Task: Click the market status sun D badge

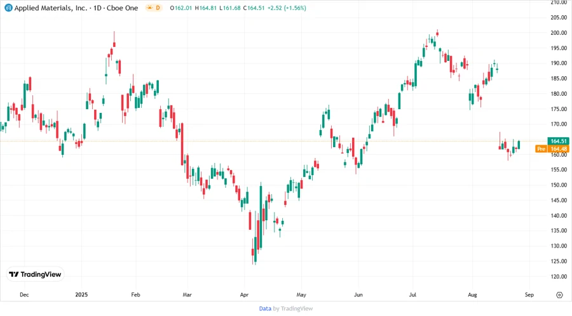Action: 154,8
